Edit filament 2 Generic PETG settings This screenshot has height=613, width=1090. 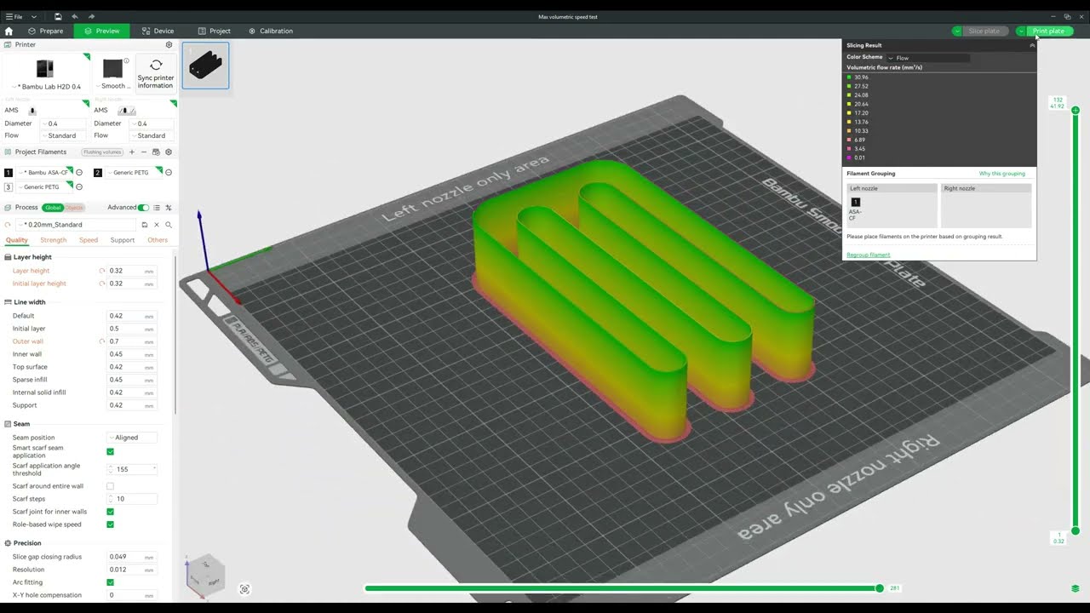(x=169, y=173)
